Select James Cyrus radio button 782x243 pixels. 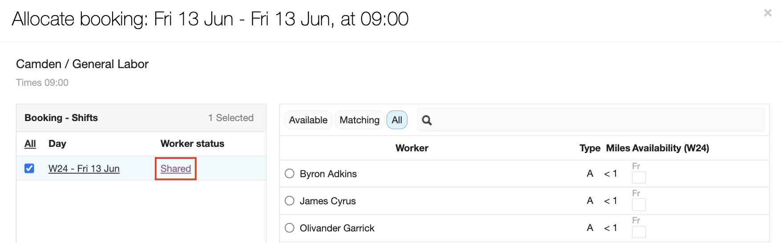[290, 201]
